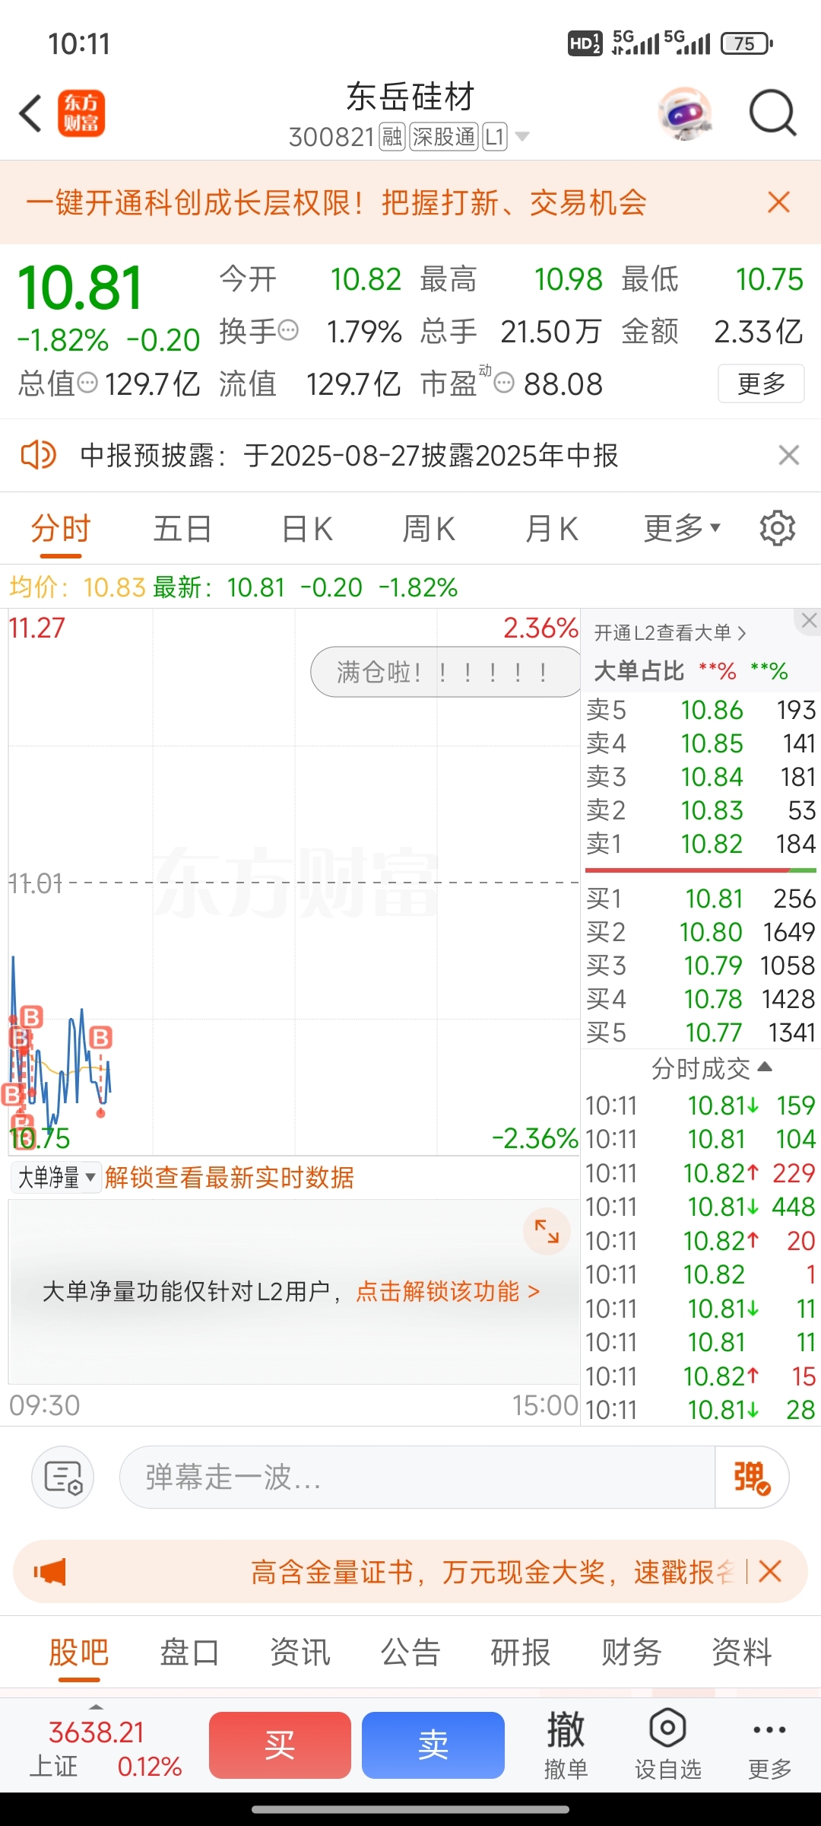Tap 点击解锁该功能 link
This screenshot has width=821, height=1826.
coord(448,1291)
